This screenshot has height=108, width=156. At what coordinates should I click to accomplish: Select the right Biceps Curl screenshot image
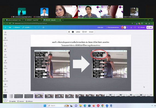point(109,64)
